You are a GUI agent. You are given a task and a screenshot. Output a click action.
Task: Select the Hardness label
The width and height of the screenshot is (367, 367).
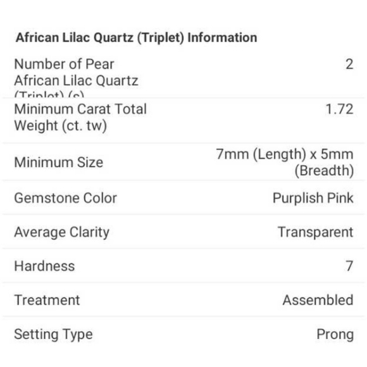point(44,266)
